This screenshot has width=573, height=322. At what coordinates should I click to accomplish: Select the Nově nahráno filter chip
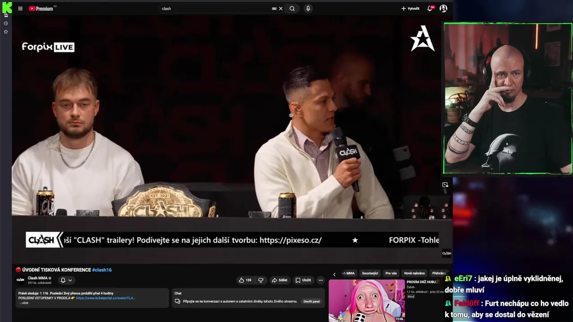click(x=415, y=273)
